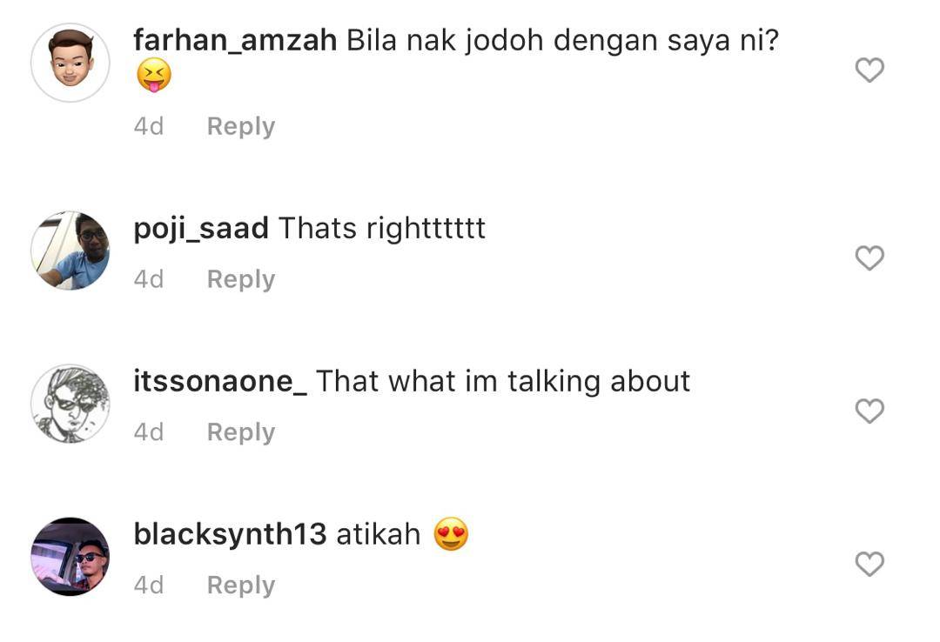Select 'That what im talking about' comment
The height and width of the screenshot is (642, 940).
point(503,382)
